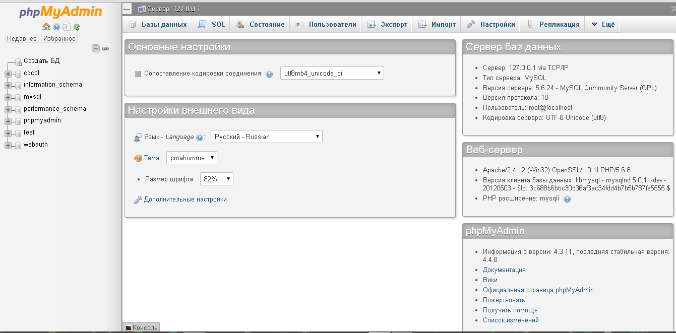Click the cdcol database cylinder icon
This screenshot has width=676, height=333.
tap(19, 74)
